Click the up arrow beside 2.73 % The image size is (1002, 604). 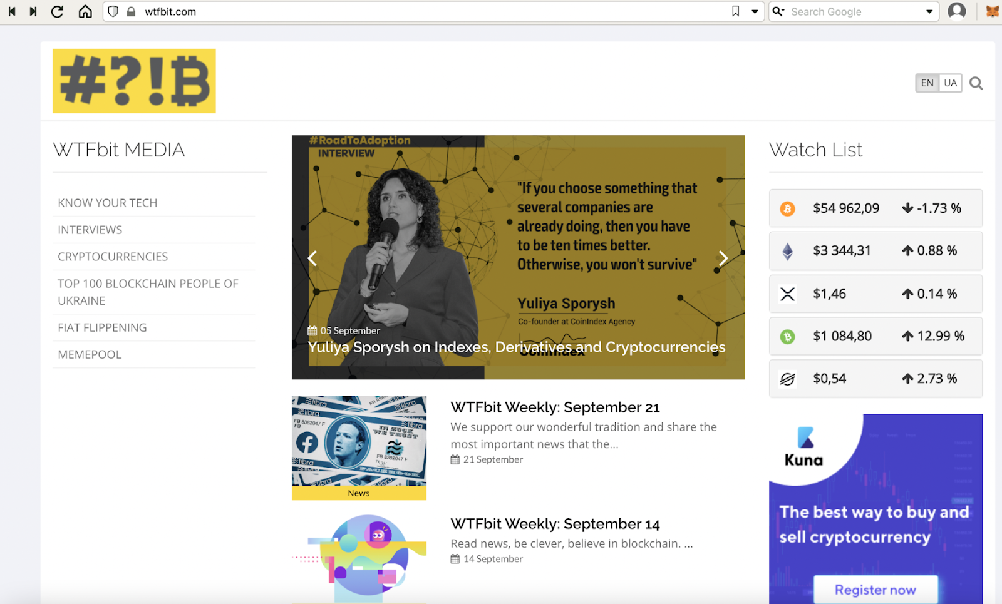point(907,378)
